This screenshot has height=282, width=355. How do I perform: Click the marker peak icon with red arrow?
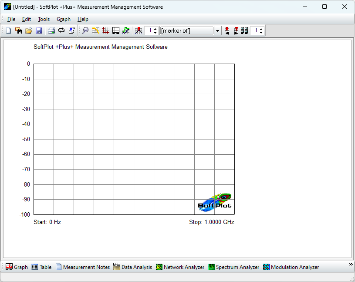coord(139,31)
